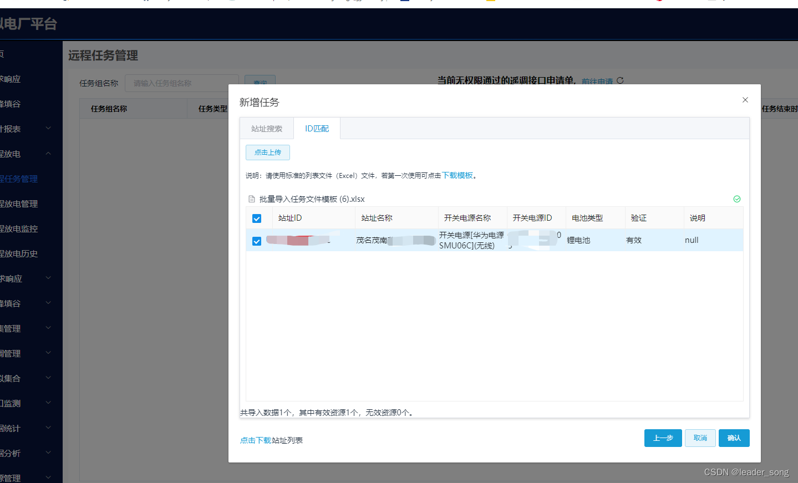Collapse the 放电 sidebar group chevron

(48, 154)
